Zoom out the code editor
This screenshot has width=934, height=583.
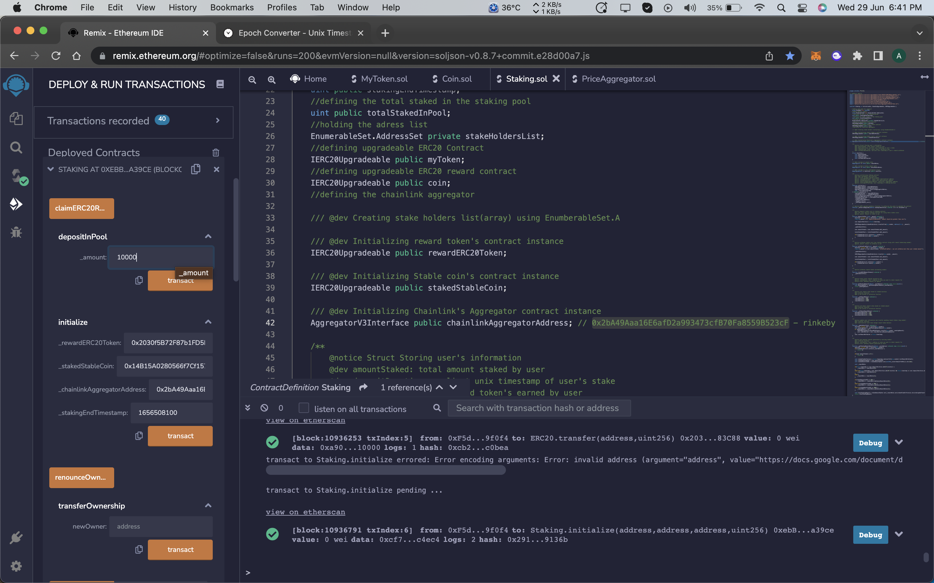252,79
